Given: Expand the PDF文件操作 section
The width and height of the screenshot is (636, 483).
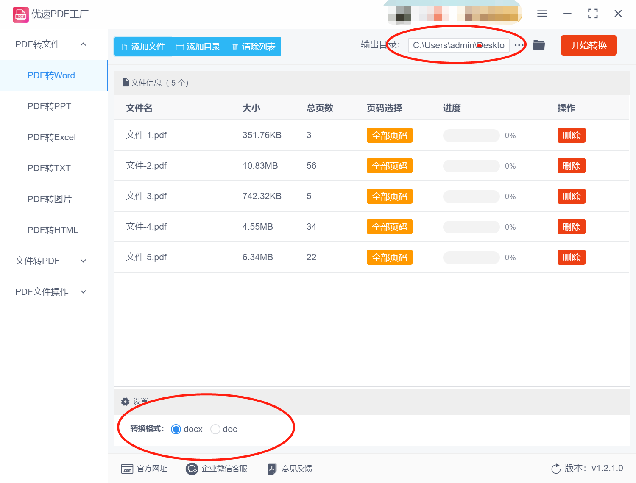Looking at the screenshot, I should click(x=84, y=292).
